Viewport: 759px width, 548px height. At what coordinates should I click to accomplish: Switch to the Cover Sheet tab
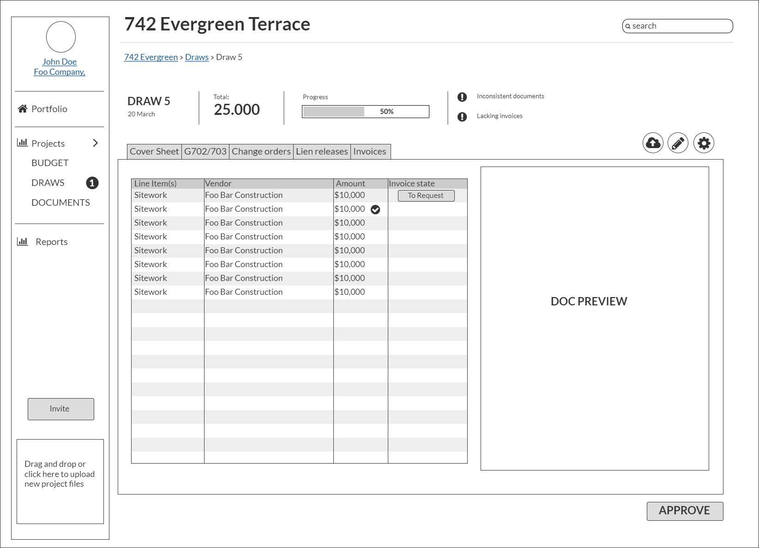[x=154, y=151]
